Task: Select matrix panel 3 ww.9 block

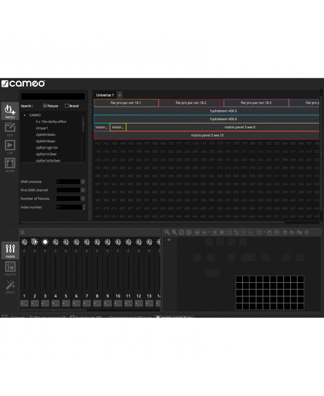Action: [x=222, y=127]
